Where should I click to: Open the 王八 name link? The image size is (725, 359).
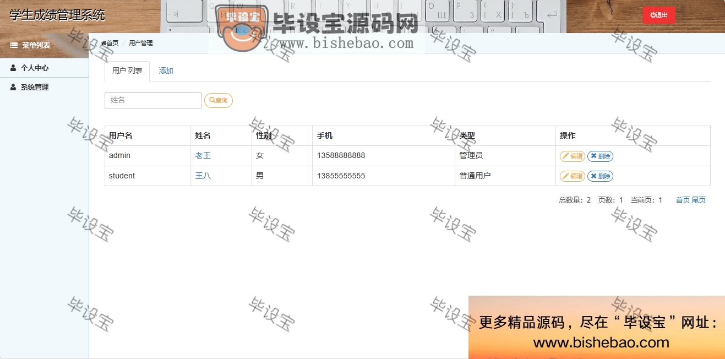coord(203,176)
